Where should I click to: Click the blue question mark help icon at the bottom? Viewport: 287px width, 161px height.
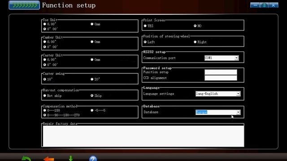point(93,158)
